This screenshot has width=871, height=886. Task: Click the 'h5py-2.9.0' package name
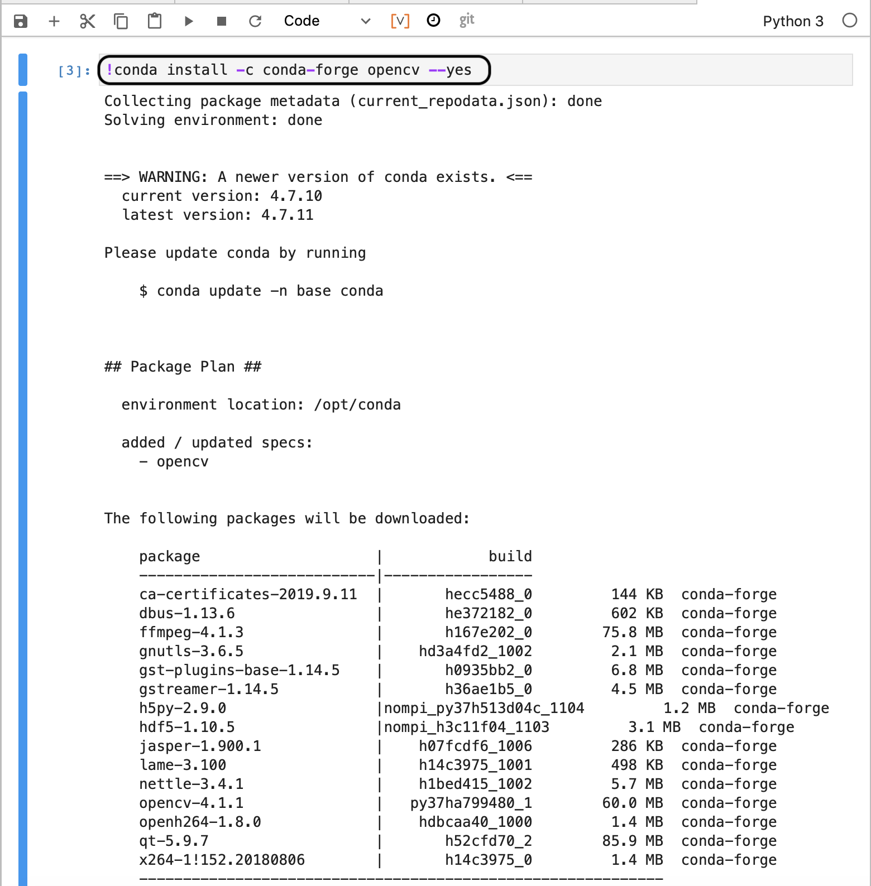(x=183, y=708)
